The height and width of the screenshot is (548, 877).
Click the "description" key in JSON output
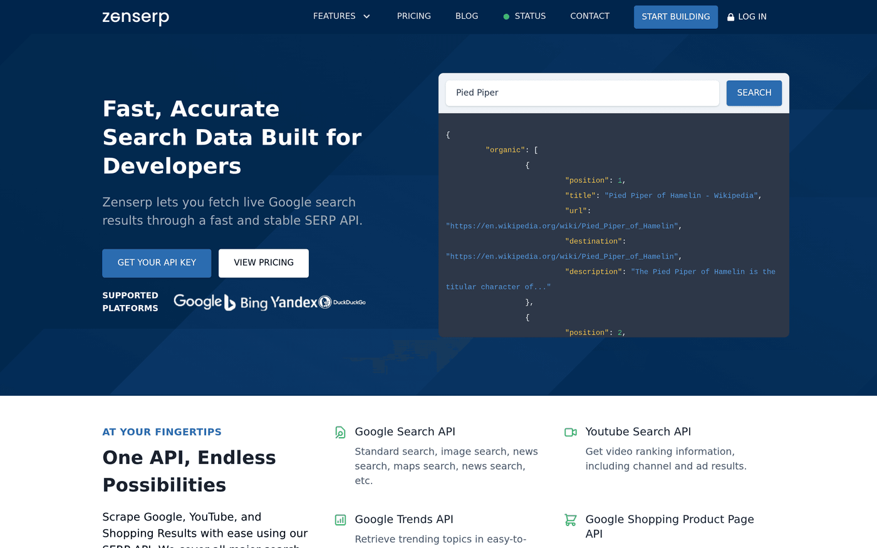point(593,272)
